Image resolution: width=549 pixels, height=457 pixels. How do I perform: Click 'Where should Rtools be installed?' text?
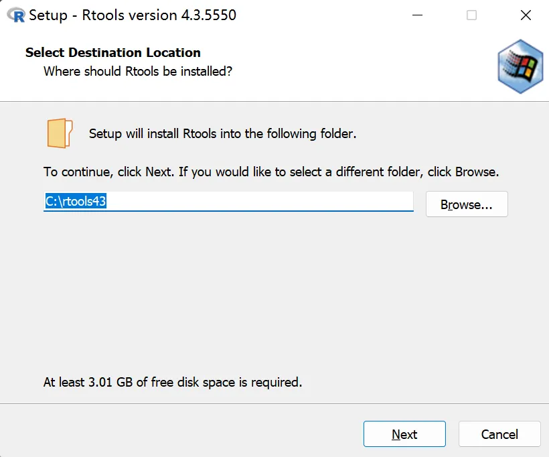pyautogui.click(x=138, y=71)
